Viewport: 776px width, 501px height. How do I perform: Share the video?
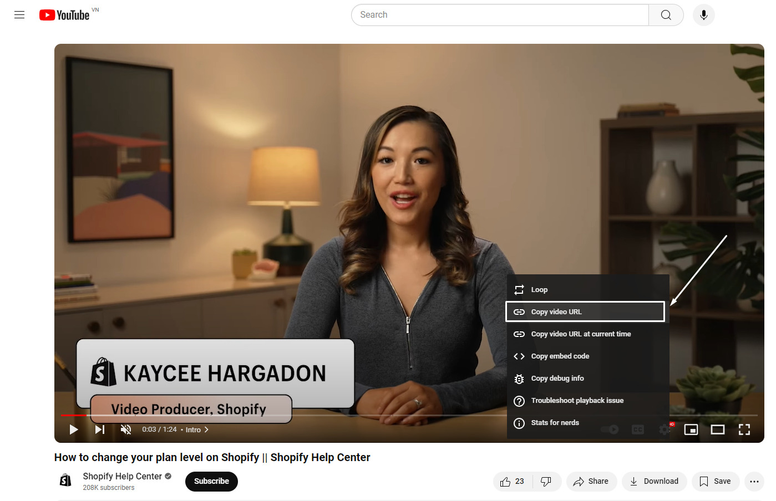[591, 482]
